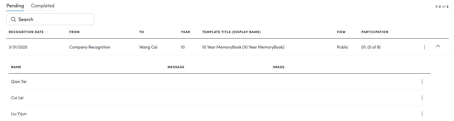
Task: Click the search magnifier icon
Action: coord(13,20)
